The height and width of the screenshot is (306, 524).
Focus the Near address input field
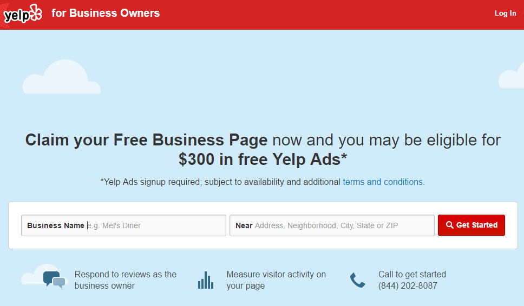tap(332, 225)
